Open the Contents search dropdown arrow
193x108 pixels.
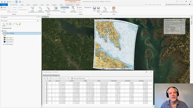click(39, 21)
